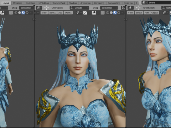Toggle the left viewport region arrows
171x128 pixels.
34,19
